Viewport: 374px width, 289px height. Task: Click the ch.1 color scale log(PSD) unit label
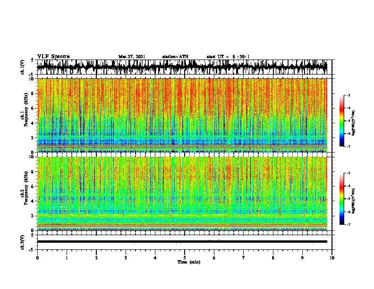pos(354,123)
